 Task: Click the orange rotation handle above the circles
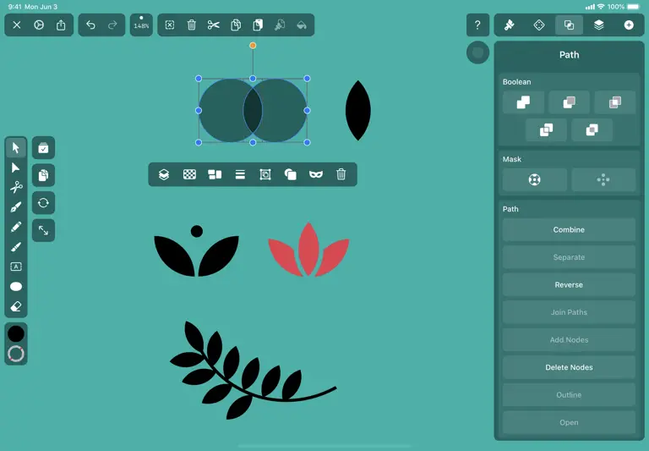[x=253, y=46]
